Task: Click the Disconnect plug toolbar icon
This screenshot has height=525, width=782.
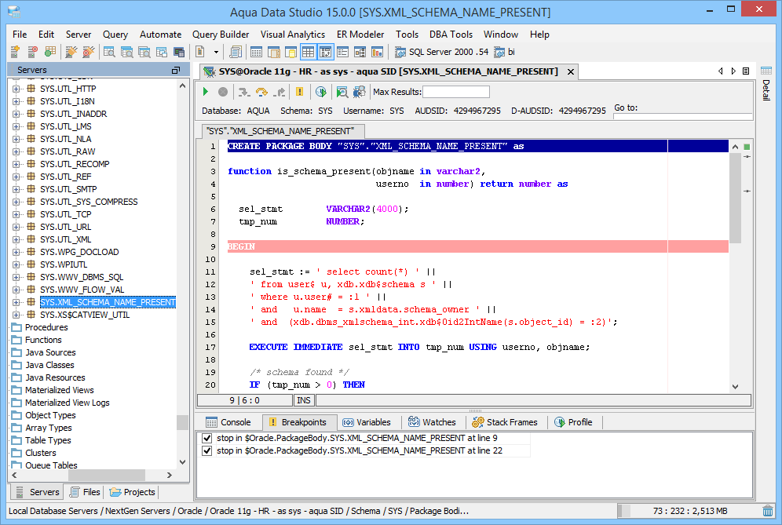Action: [88, 52]
